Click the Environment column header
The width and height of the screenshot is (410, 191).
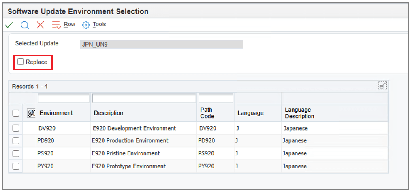click(x=56, y=113)
